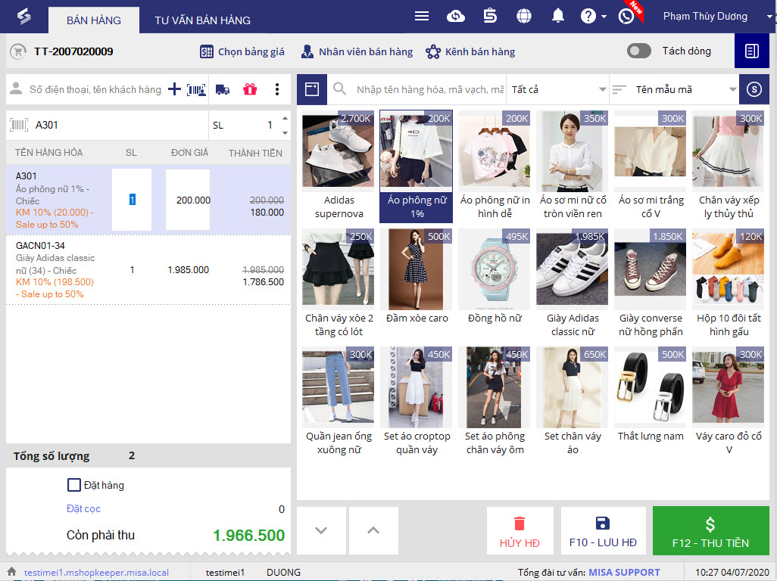This screenshot has height=581, width=777.
Task: Select the Váy caro đỏ cổ V product
Action: pyautogui.click(x=729, y=402)
